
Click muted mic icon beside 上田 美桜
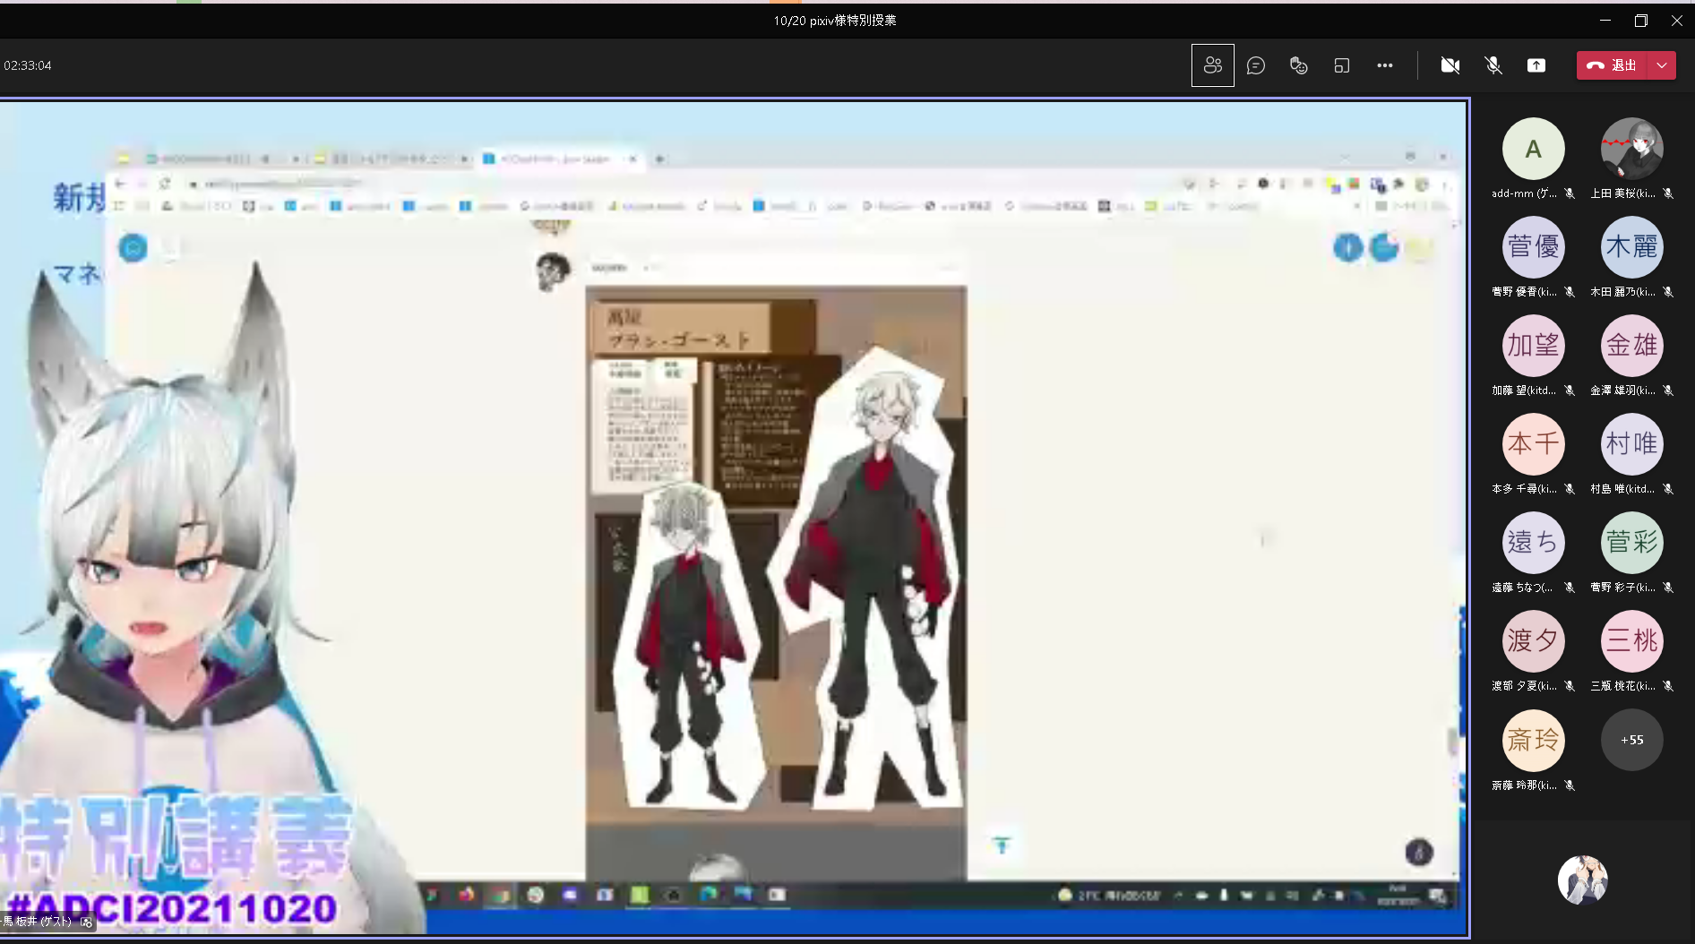coord(1668,193)
